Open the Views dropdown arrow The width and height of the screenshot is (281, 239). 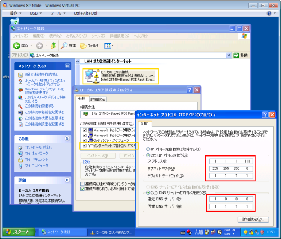112,45
